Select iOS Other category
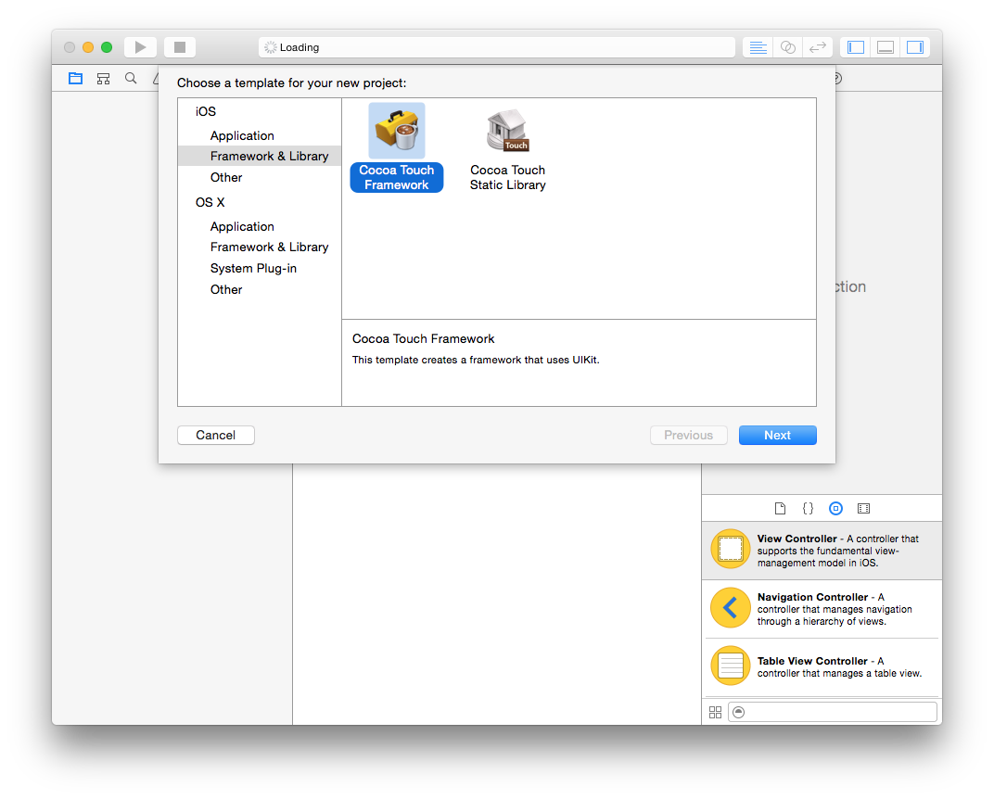This screenshot has width=994, height=799. click(x=226, y=177)
